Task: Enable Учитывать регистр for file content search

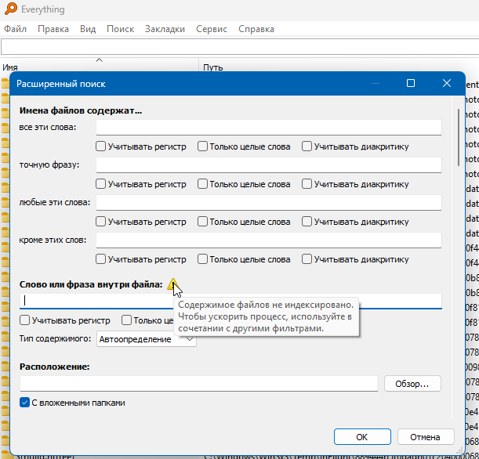Action: (24, 320)
